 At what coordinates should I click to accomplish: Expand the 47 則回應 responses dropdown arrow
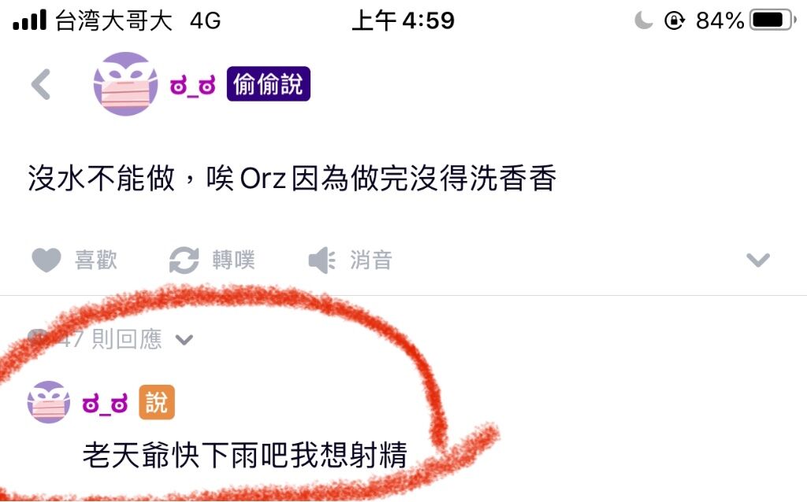tap(184, 340)
